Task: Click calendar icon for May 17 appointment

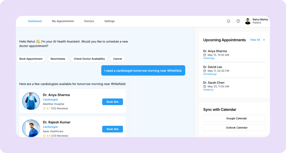Action: (x=204, y=71)
